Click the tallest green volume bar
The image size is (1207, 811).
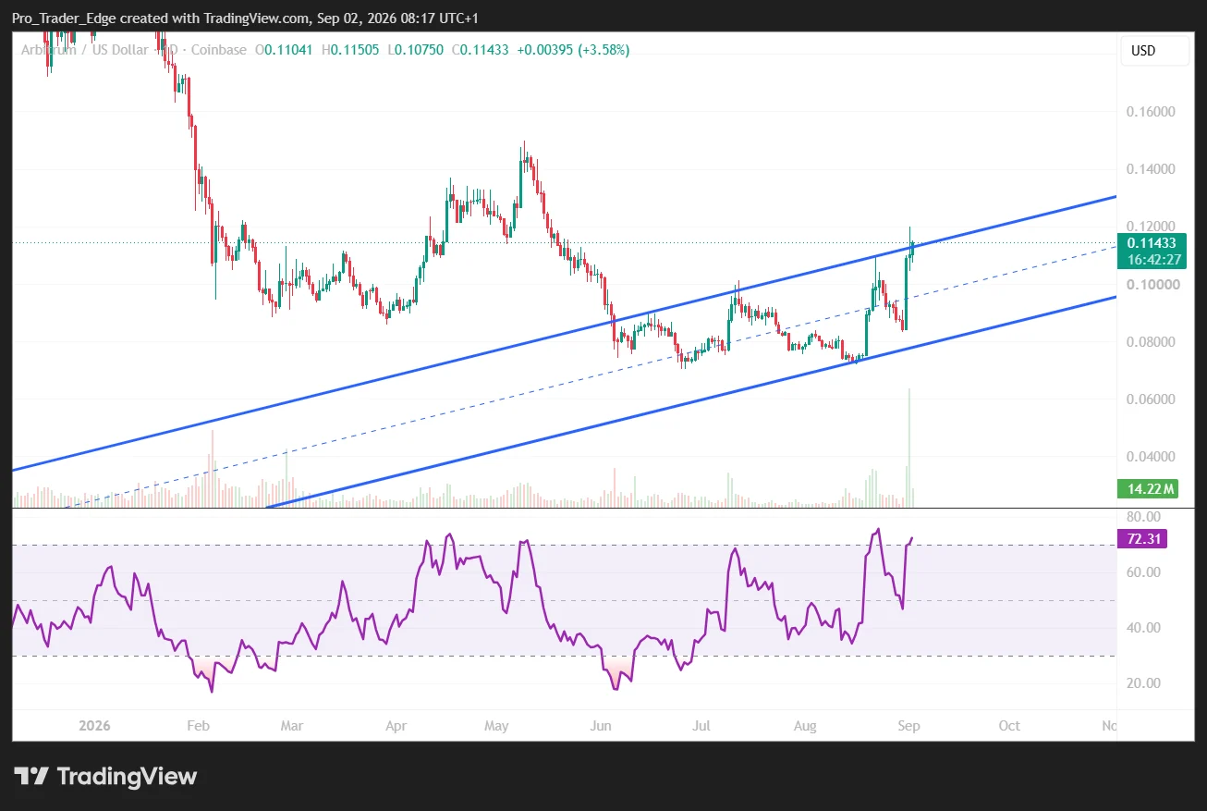tap(909, 447)
